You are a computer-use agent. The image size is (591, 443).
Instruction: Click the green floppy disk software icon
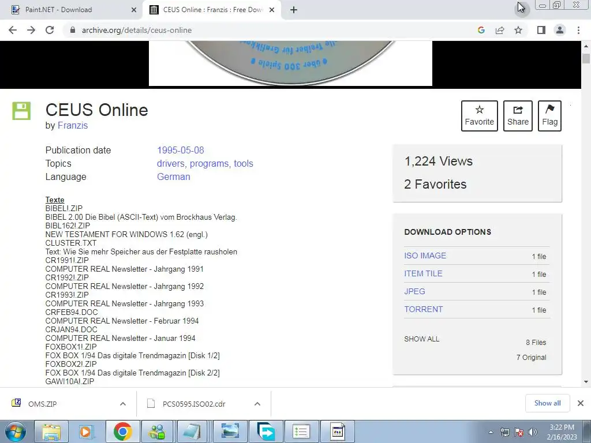(x=21, y=111)
